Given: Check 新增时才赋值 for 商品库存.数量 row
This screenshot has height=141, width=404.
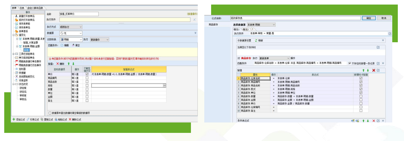Looking at the screenshot, I should click(360, 96).
